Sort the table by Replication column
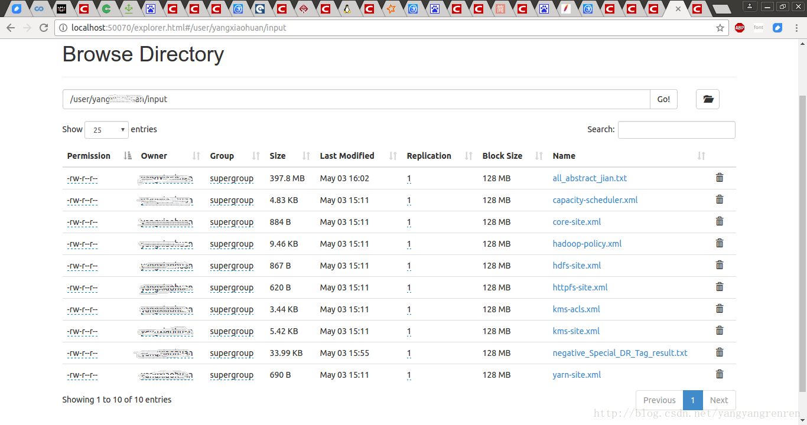Viewport: 807px width, 425px height. pos(440,156)
